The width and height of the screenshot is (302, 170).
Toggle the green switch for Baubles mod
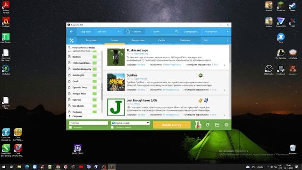click(94, 57)
